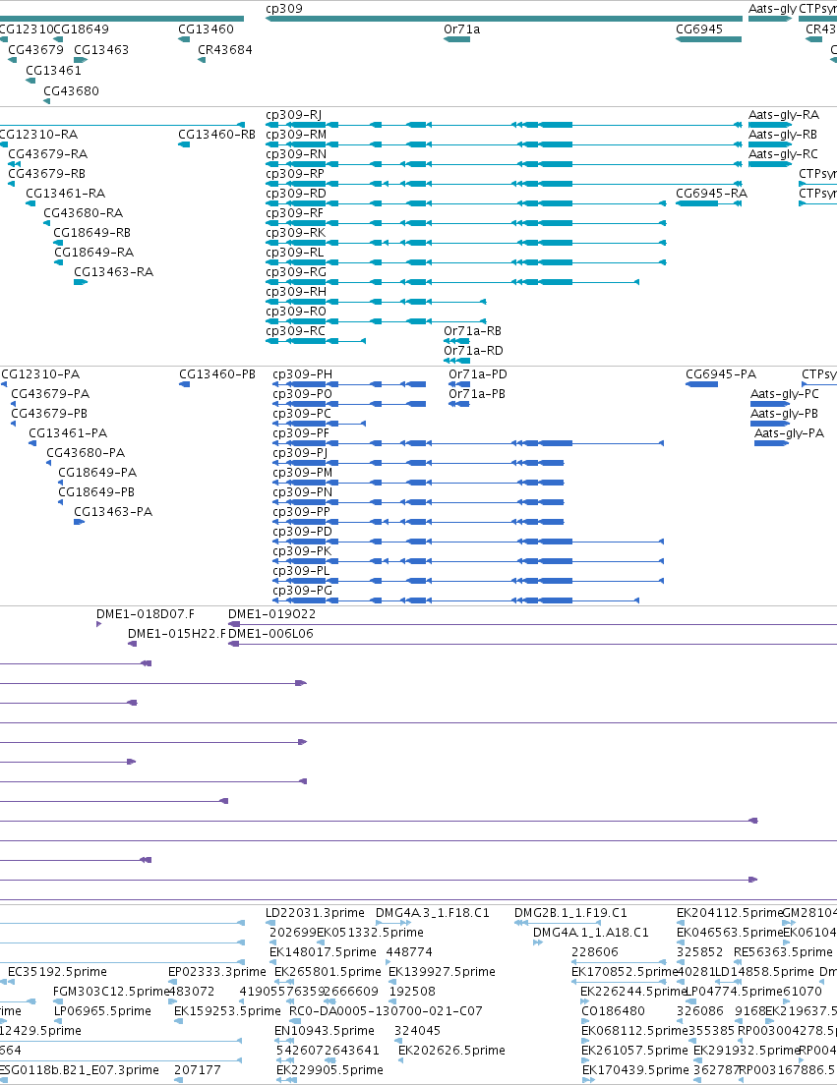Viewport: 837px width, 1085px height.
Task: Click transcript CG13463-RA
Action: coord(113,272)
